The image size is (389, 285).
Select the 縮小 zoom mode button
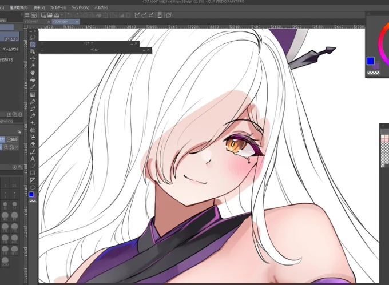13,139
